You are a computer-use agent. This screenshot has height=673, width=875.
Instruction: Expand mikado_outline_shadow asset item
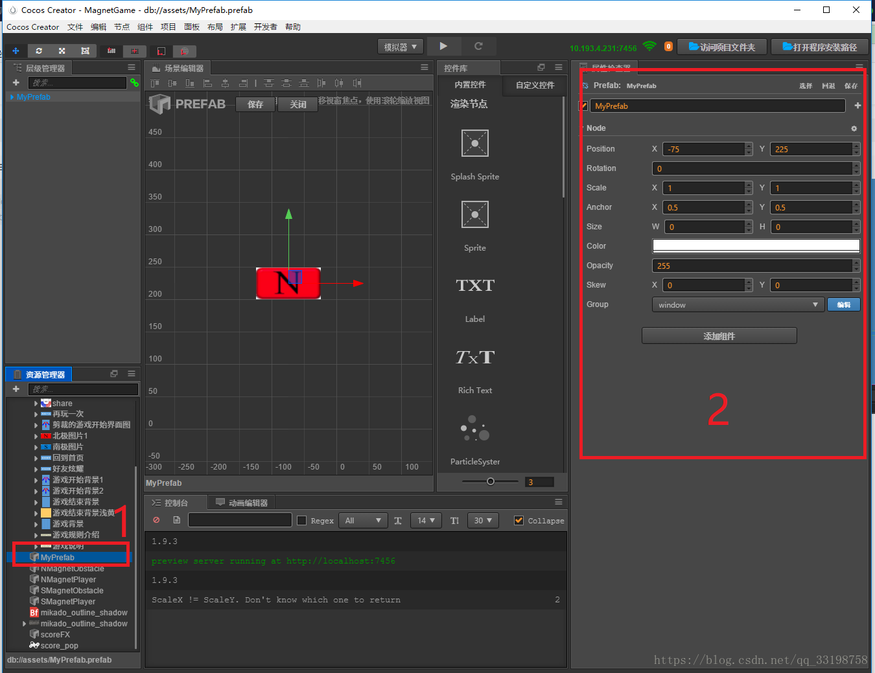pos(25,624)
